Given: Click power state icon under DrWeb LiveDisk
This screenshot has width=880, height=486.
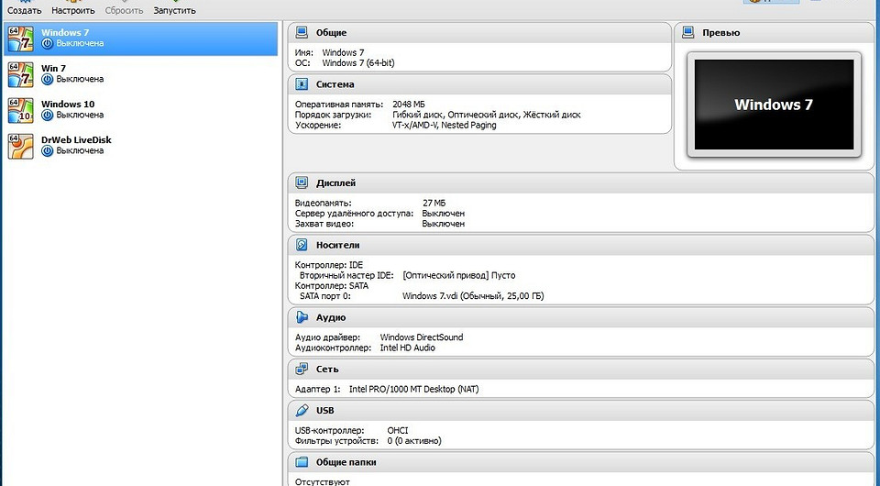Looking at the screenshot, I should (47, 151).
